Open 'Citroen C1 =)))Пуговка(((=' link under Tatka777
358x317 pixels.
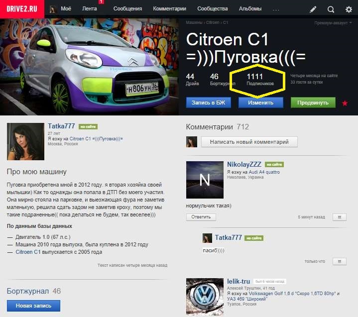[96, 139]
